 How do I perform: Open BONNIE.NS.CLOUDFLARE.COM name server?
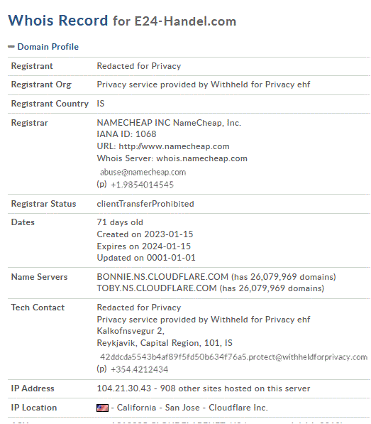[x=162, y=277]
